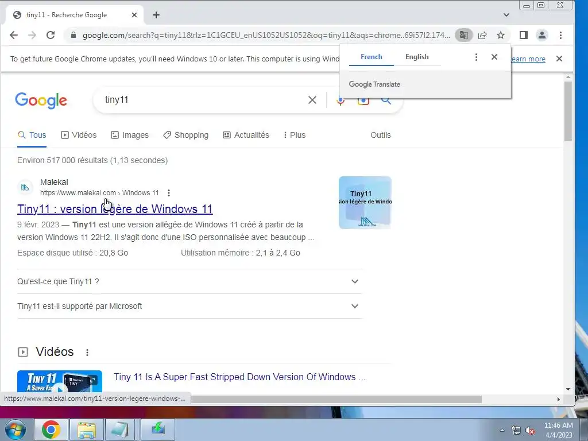The height and width of the screenshot is (441, 588).
Task: Switch to the Tous search tab
Action: [x=32, y=135]
